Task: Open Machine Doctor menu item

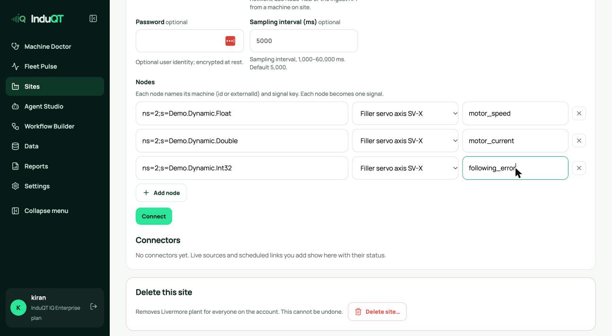Action: coord(55,46)
